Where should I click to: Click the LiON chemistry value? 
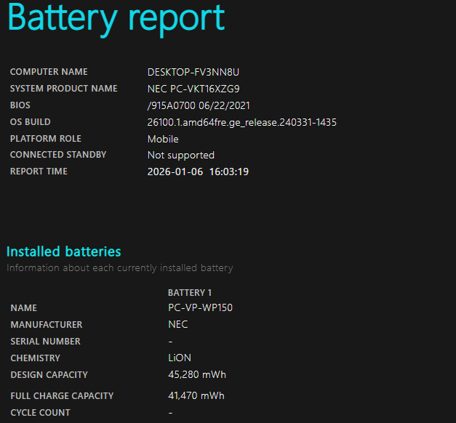pyautogui.click(x=178, y=358)
